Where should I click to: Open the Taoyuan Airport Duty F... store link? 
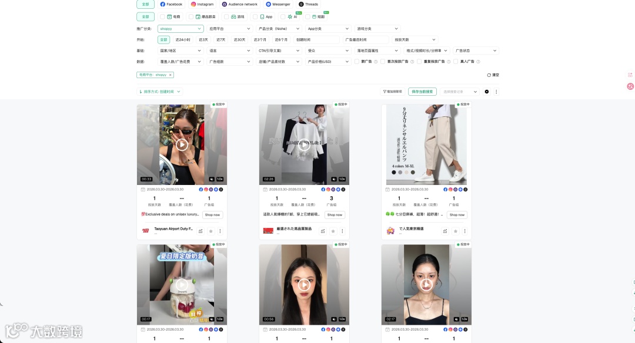[173, 228]
